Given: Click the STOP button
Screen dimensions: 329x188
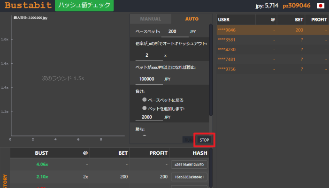Looking at the screenshot, I should pos(204,140).
